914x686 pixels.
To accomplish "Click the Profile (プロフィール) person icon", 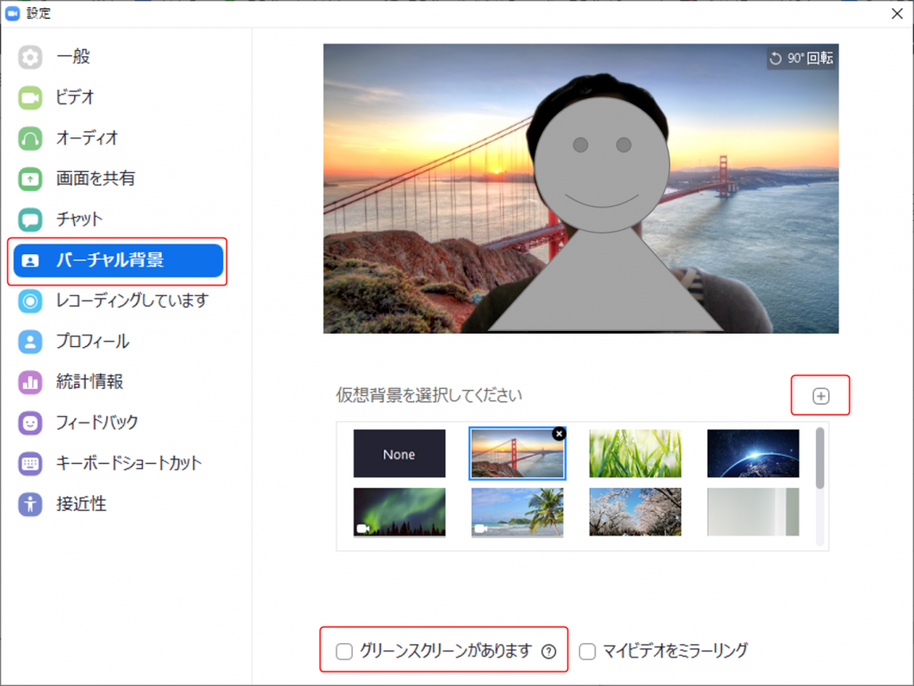I will point(30,342).
